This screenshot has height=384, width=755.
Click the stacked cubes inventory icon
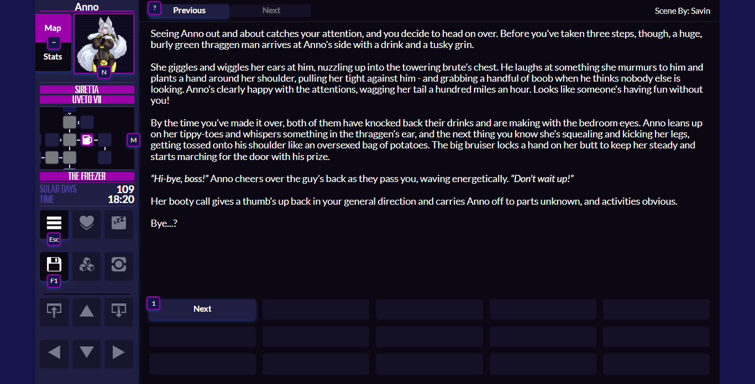[x=87, y=265]
